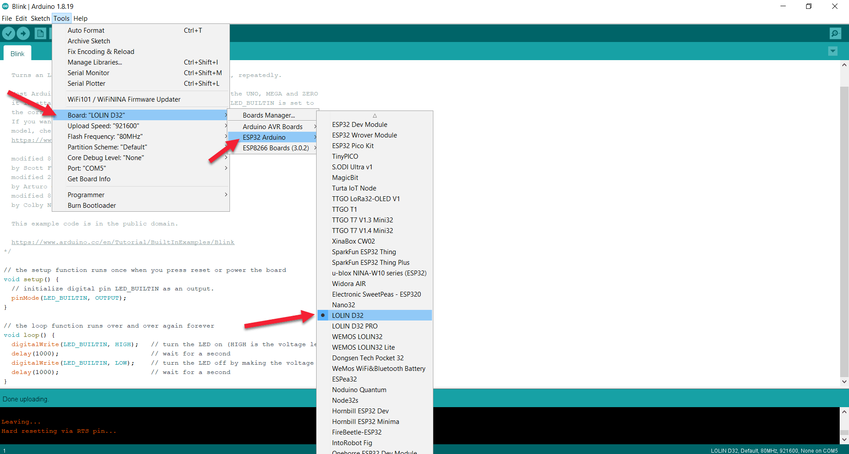This screenshot has height=454, width=849.
Task: Select Turta IoT Node board
Action: (x=375, y=188)
